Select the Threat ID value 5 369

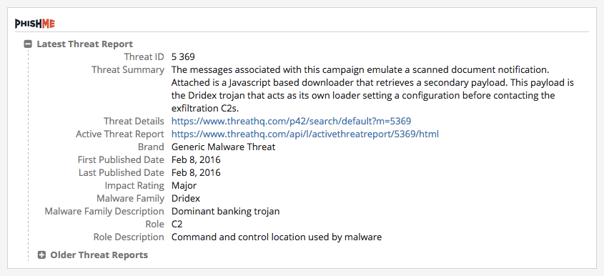[x=184, y=57]
